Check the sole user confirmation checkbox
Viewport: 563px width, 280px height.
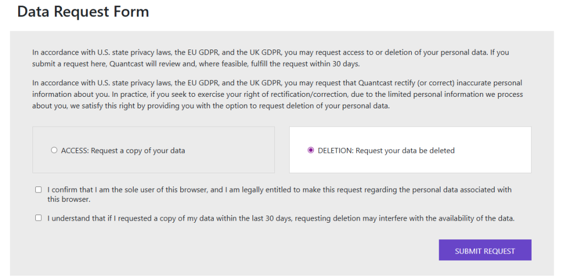pos(38,190)
